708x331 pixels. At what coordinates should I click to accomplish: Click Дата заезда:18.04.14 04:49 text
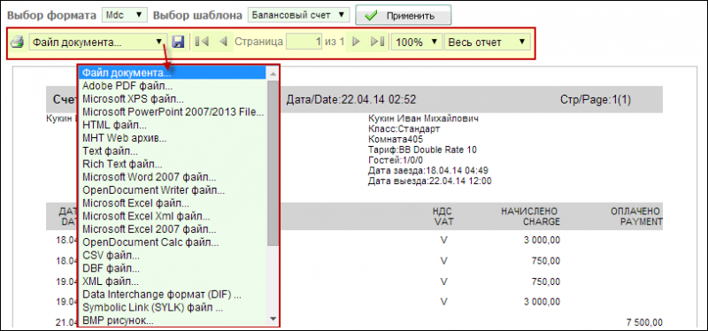427,171
